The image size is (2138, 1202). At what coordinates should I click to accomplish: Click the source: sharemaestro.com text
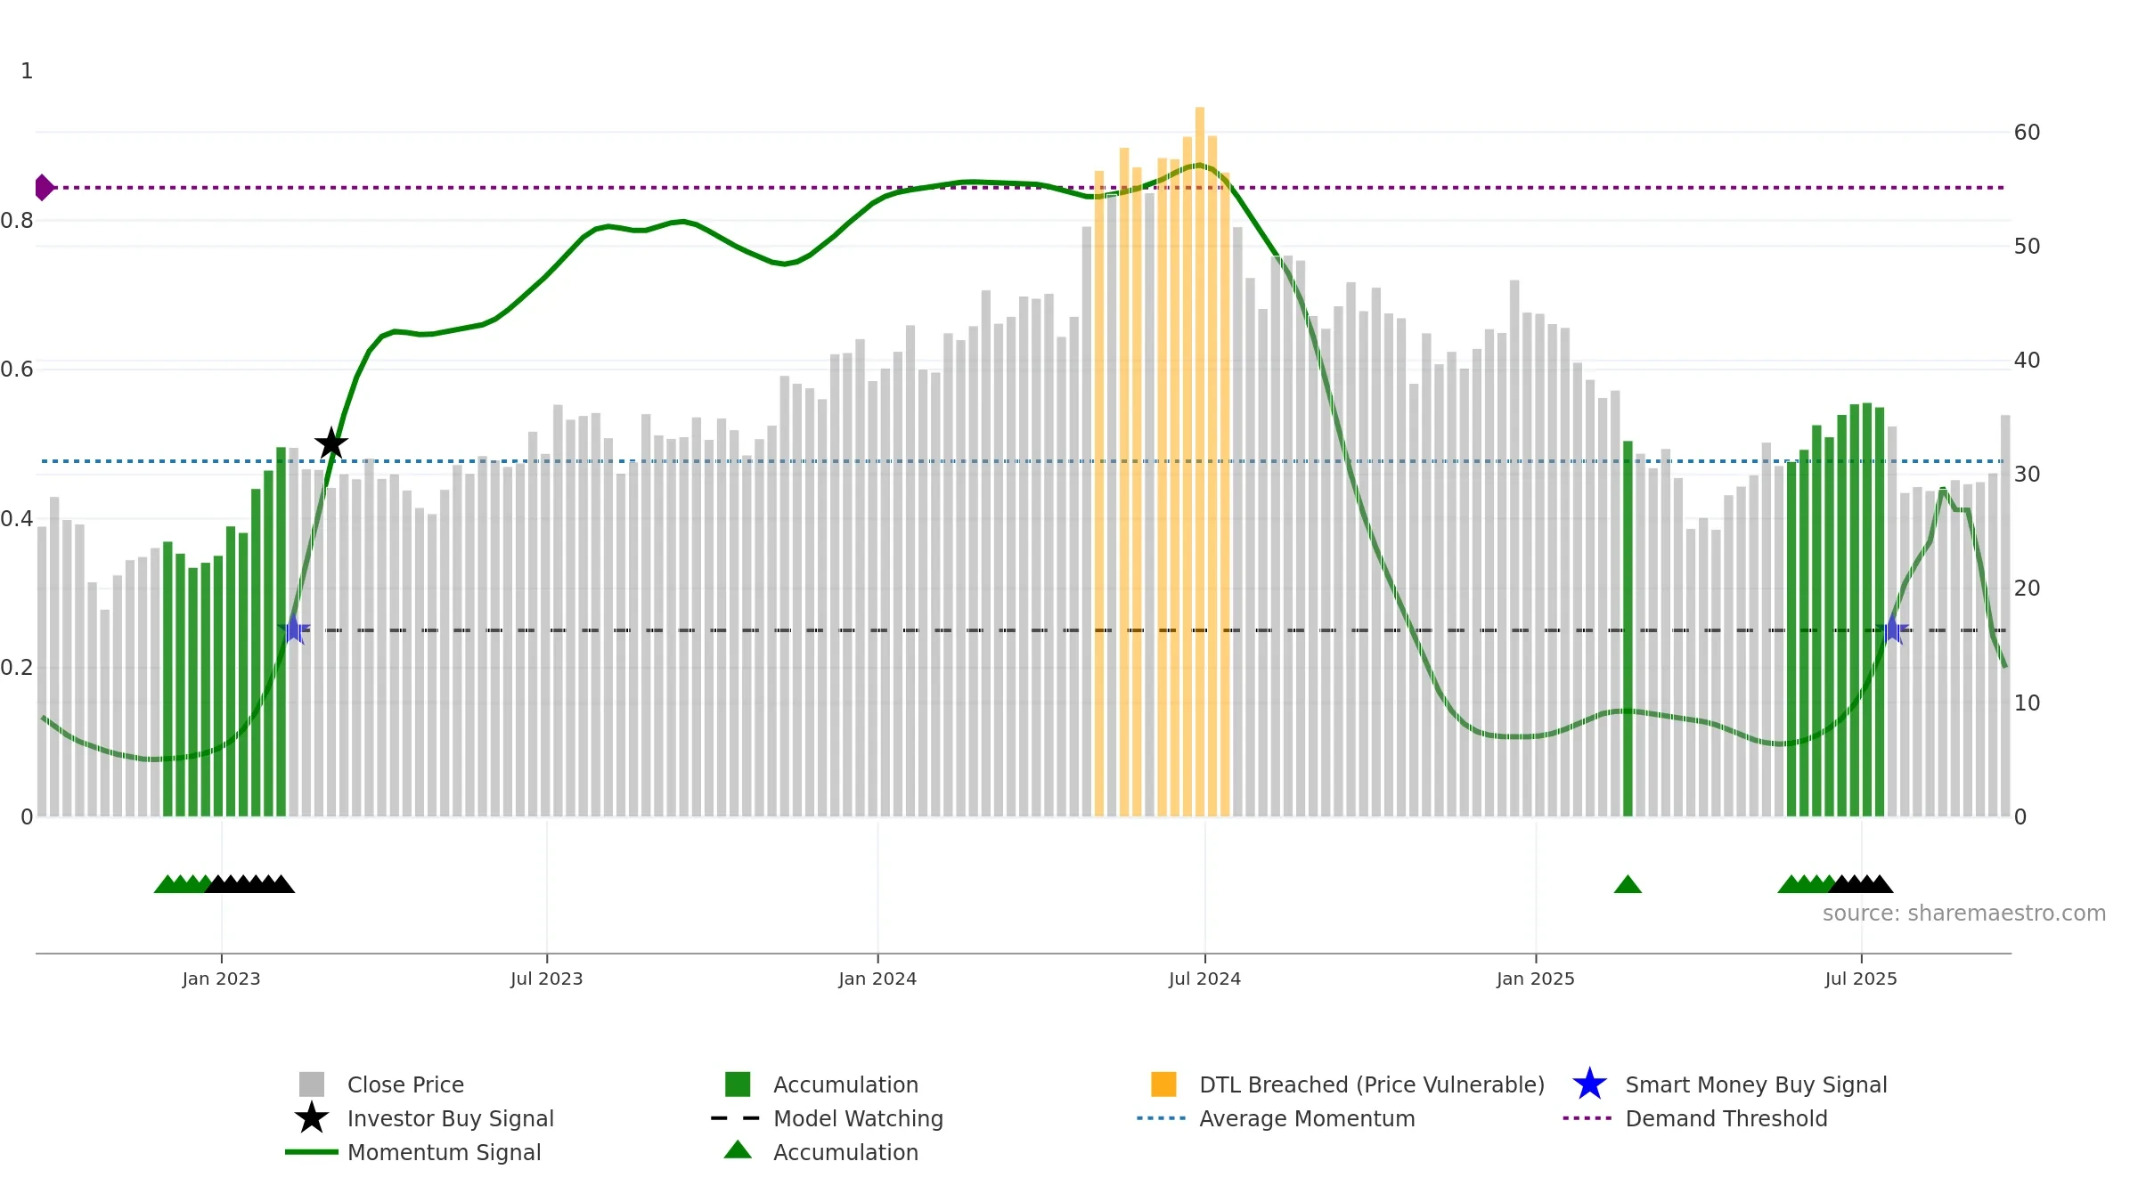(x=1963, y=914)
